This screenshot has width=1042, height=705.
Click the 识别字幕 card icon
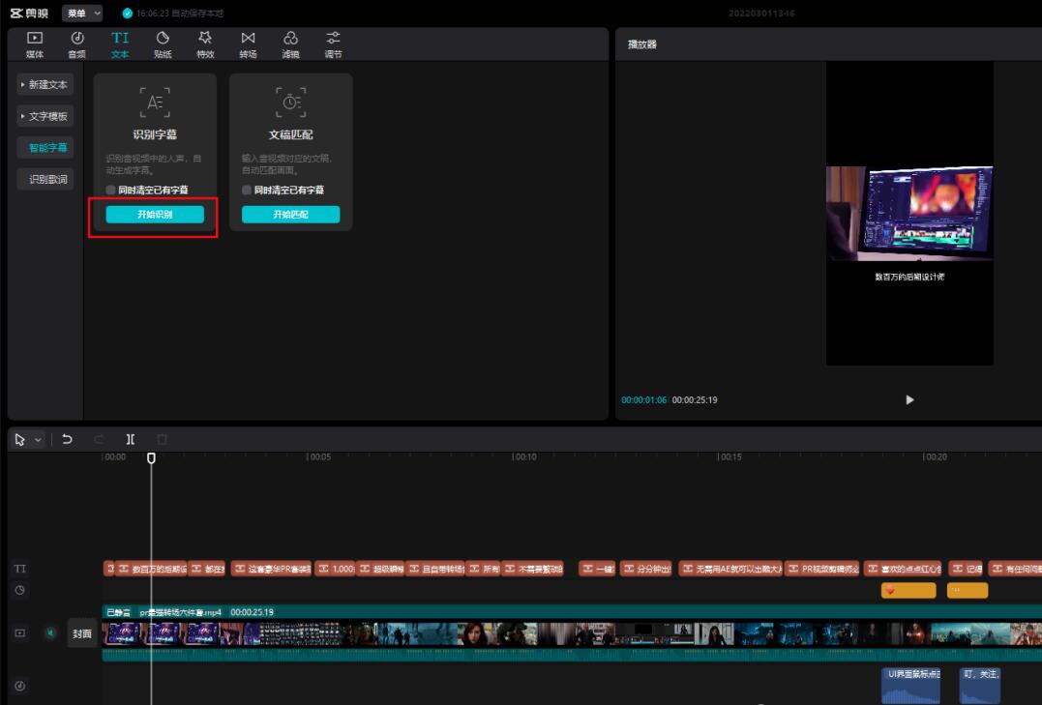155,103
